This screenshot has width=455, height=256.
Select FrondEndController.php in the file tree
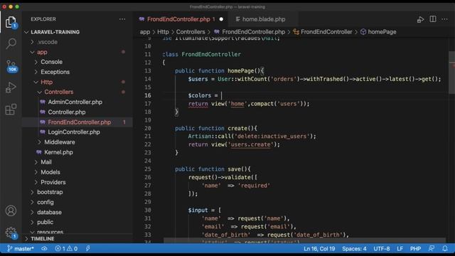[x=79, y=122]
